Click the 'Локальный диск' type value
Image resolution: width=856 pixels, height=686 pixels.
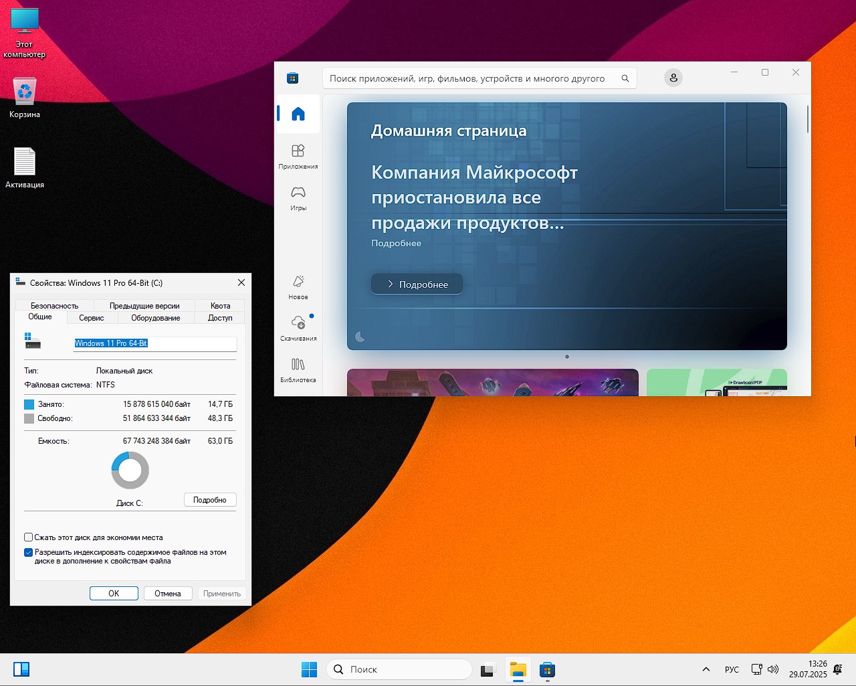(124, 371)
